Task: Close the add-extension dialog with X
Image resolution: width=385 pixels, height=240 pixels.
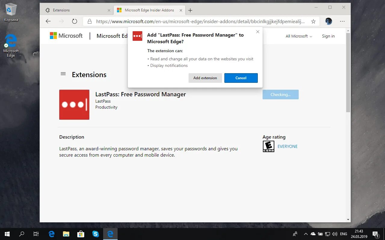Action: [x=257, y=32]
